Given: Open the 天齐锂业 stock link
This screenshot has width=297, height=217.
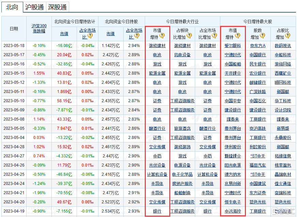Looking at the screenshot, I should click(x=233, y=73).
